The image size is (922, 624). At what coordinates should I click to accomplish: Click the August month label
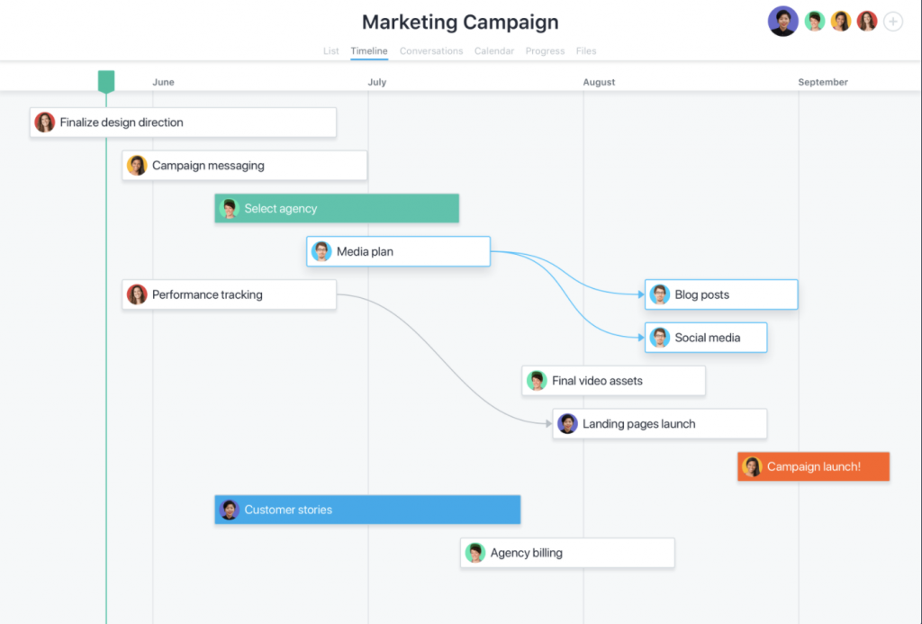(599, 82)
